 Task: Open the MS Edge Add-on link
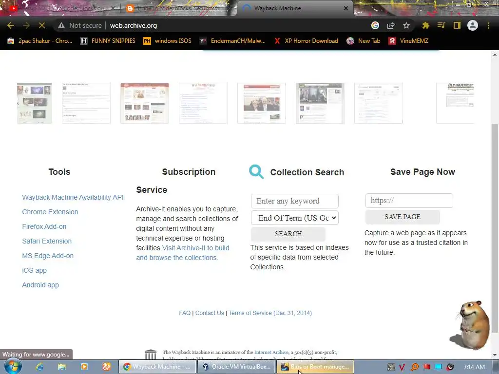[x=48, y=256]
